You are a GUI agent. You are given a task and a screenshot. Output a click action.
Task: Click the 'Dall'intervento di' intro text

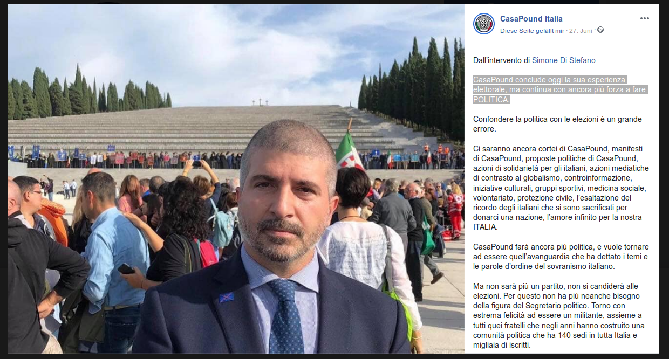click(501, 60)
